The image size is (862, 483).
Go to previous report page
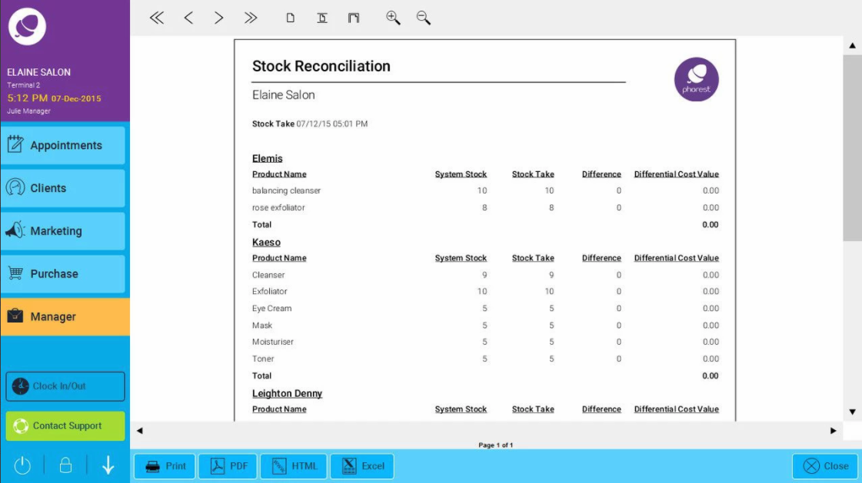tap(188, 18)
